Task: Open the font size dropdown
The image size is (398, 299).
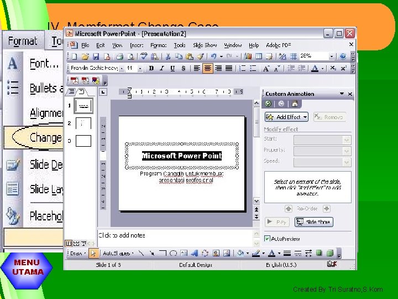Action: 140,69
